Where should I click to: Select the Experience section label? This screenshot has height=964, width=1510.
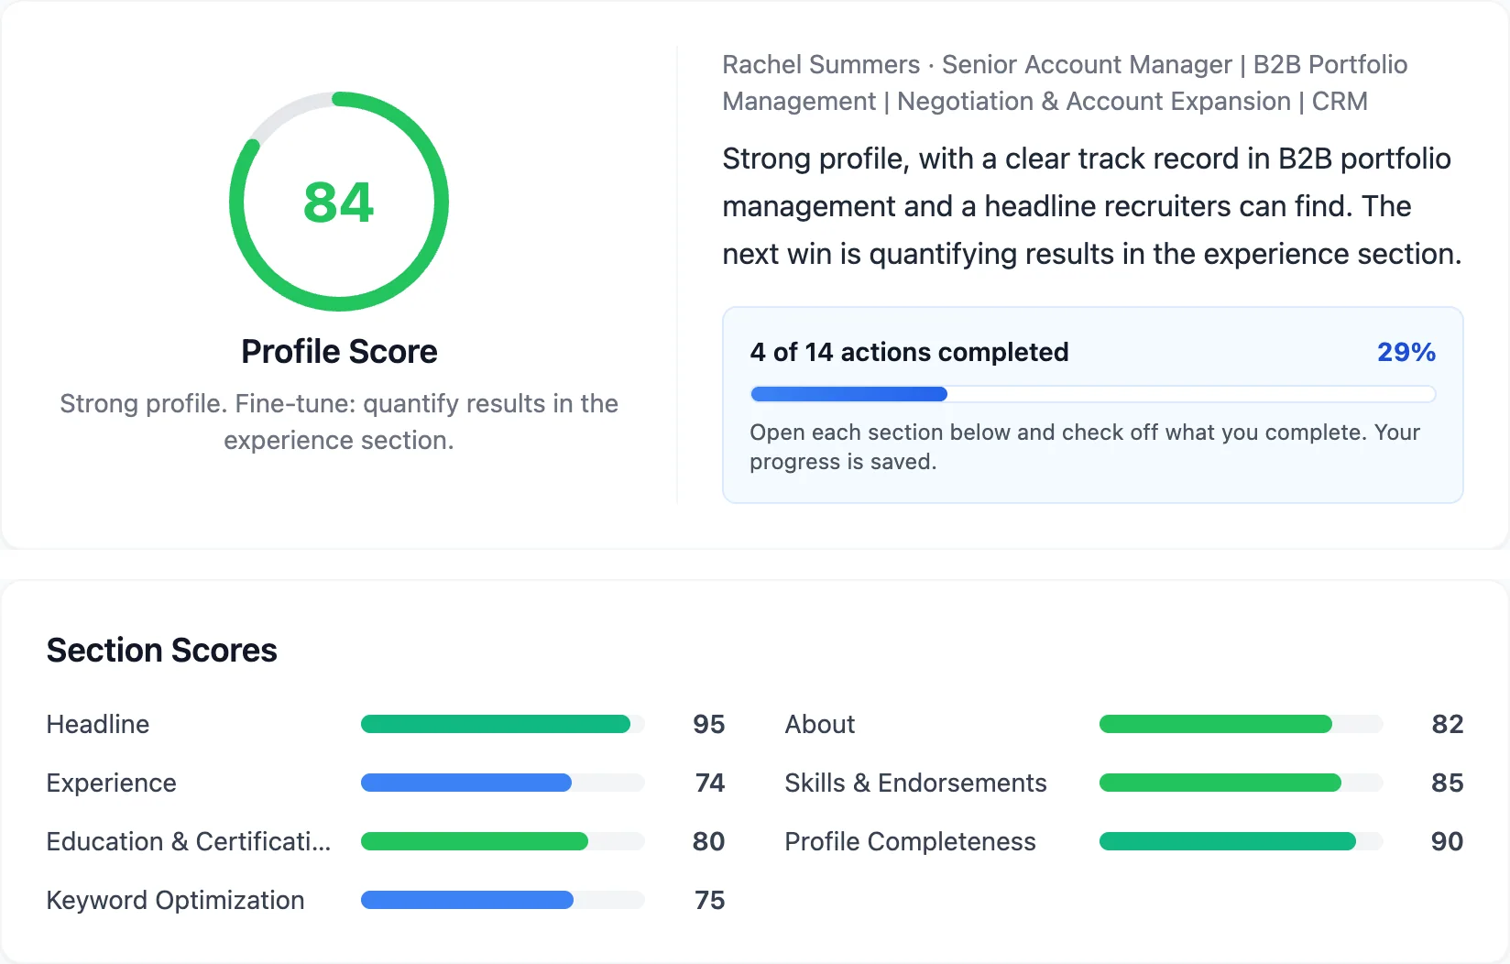point(111,783)
